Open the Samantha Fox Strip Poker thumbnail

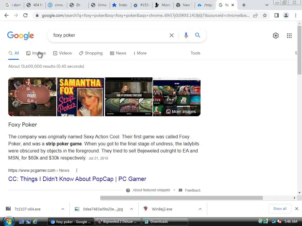pos(81,97)
